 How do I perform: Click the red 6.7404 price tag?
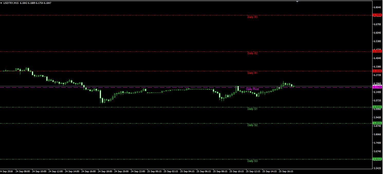point(377,15)
